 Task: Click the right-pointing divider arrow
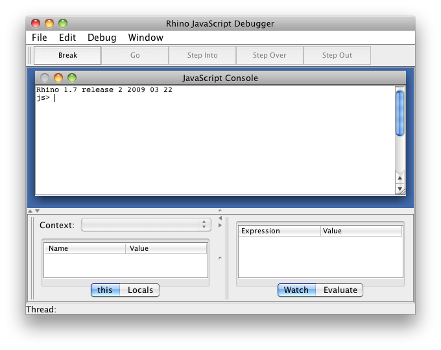220,225
